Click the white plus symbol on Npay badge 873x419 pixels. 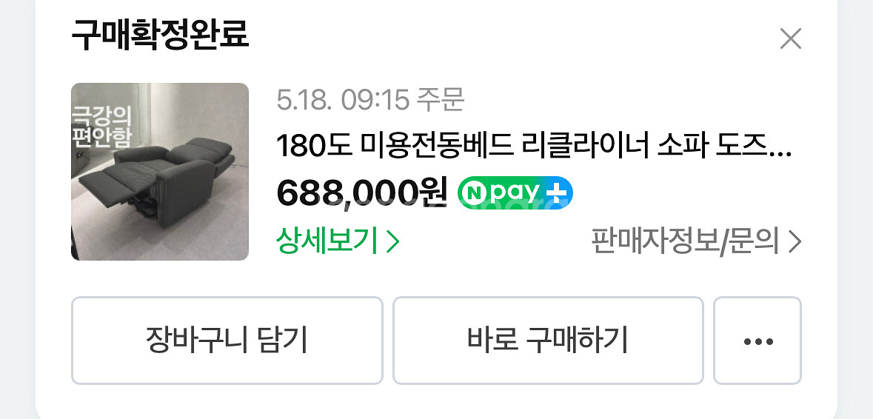click(x=555, y=193)
